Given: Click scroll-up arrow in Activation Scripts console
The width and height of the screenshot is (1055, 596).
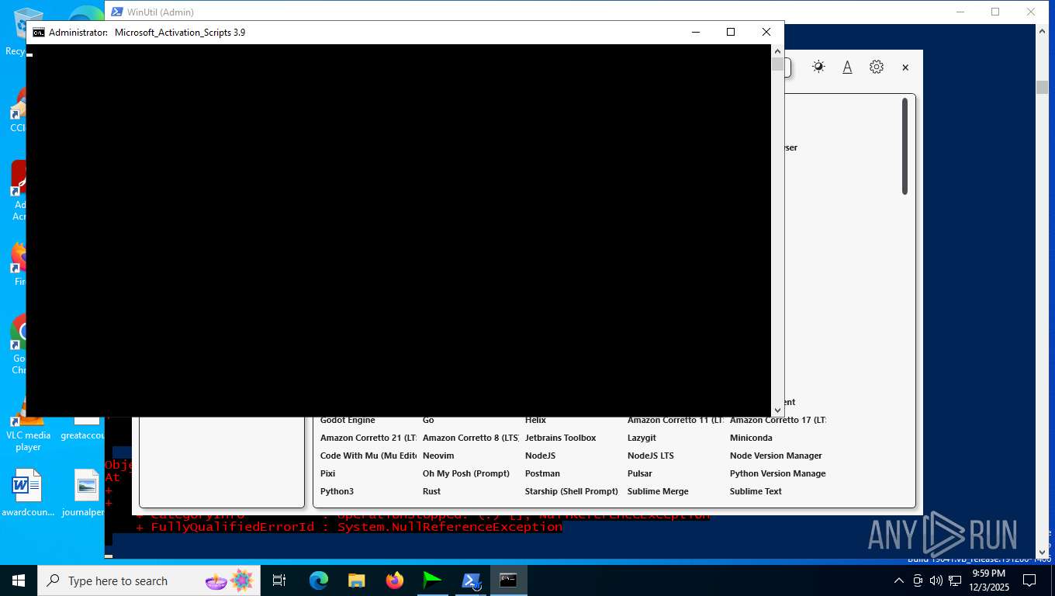Looking at the screenshot, I should 777,50.
